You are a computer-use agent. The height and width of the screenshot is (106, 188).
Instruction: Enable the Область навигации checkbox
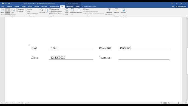point(32,14)
